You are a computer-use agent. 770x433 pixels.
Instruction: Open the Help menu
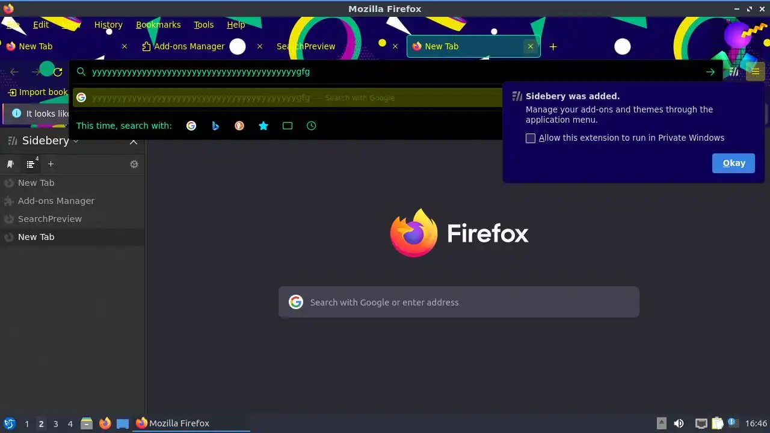(x=236, y=25)
